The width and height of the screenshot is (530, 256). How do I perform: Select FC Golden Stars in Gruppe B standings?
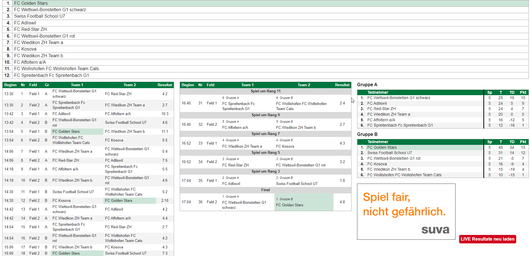point(382,147)
